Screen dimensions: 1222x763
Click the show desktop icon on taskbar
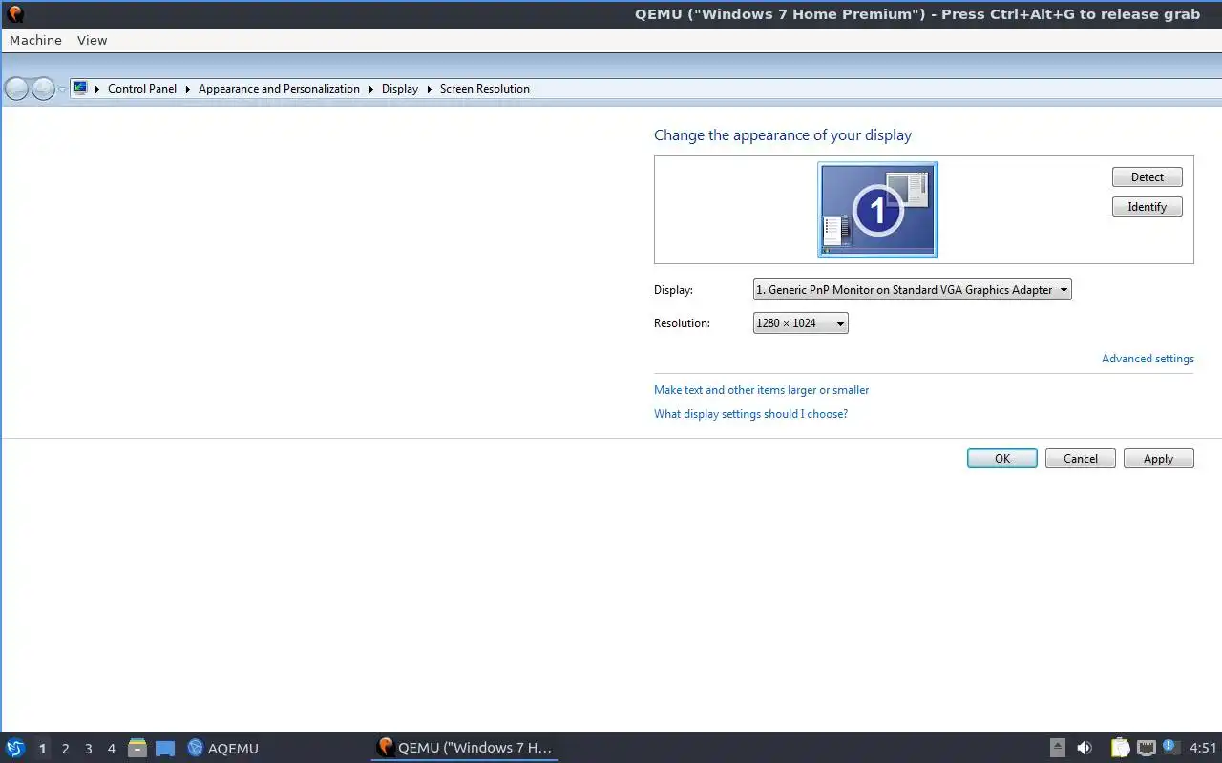pyautogui.click(x=165, y=749)
